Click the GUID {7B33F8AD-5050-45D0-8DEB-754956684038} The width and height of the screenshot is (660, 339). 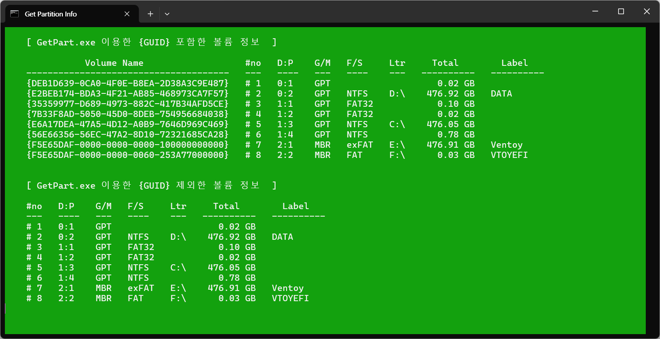click(x=128, y=114)
